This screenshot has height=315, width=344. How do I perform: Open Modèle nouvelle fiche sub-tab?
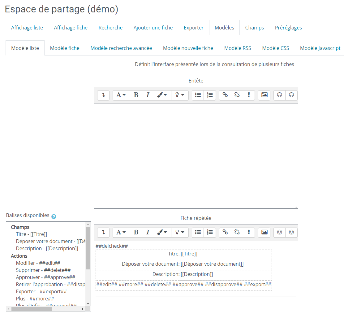(x=188, y=48)
